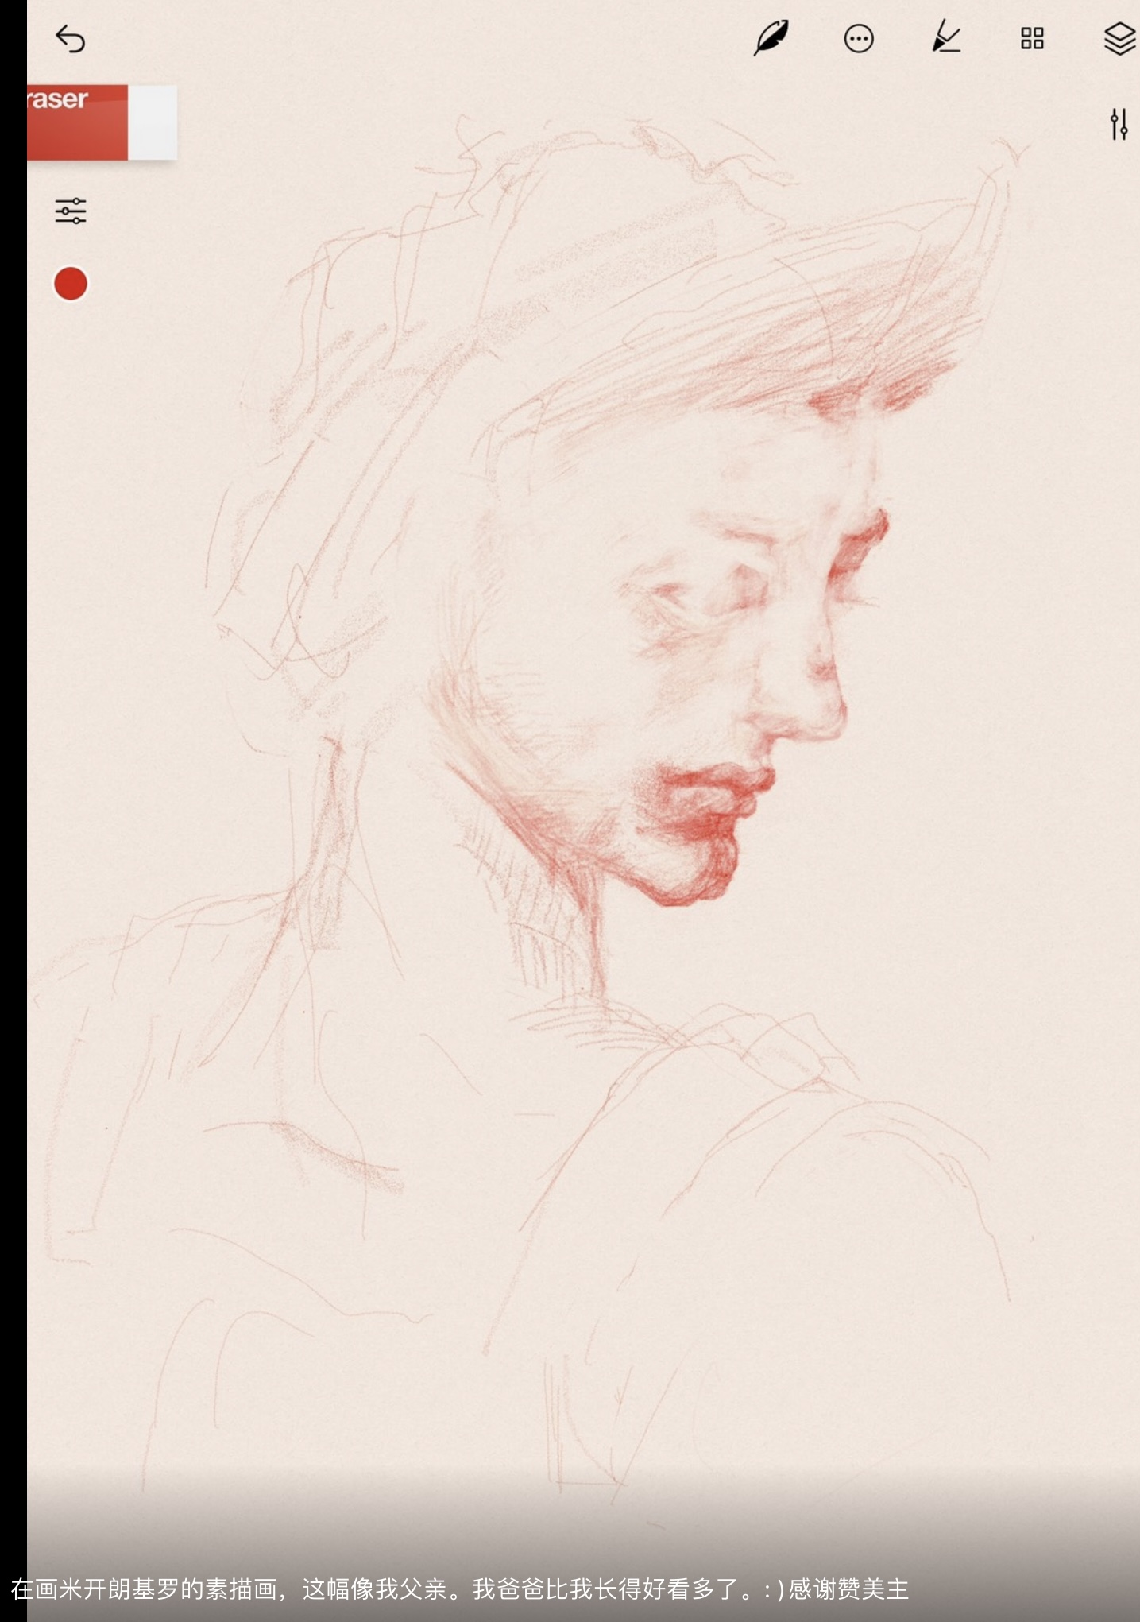Tap the undo arrow icon

click(x=70, y=38)
